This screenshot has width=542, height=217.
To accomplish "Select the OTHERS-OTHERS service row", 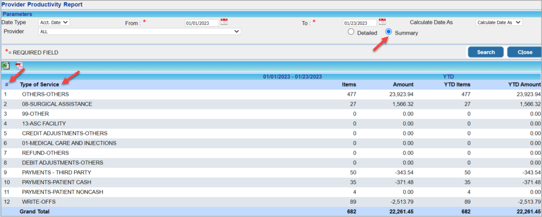I will click(x=271, y=94).
